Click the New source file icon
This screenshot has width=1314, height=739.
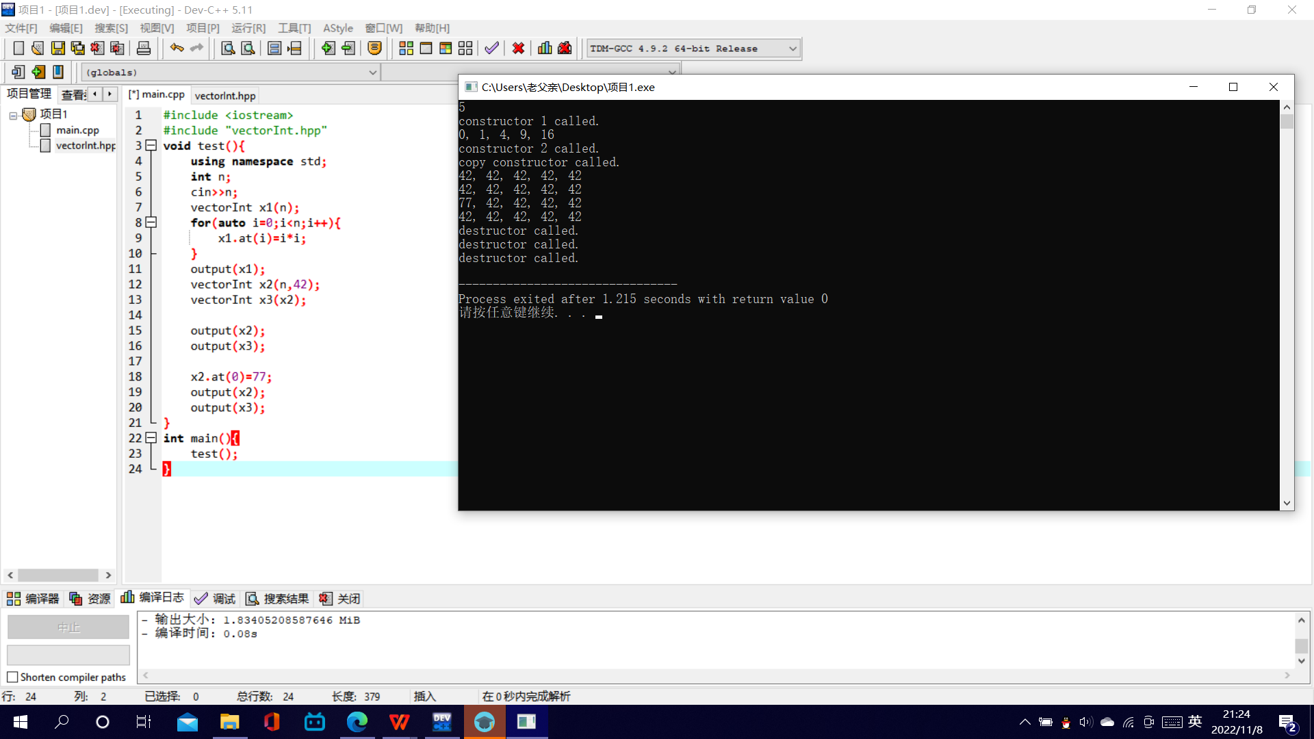[18, 48]
